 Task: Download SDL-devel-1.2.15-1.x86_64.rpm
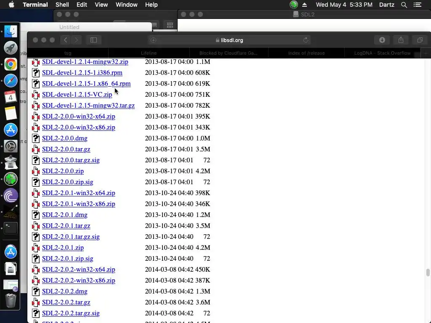pos(86,84)
